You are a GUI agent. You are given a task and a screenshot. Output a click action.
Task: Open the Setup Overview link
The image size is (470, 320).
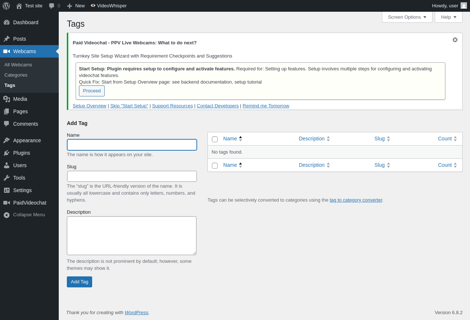point(90,106)
